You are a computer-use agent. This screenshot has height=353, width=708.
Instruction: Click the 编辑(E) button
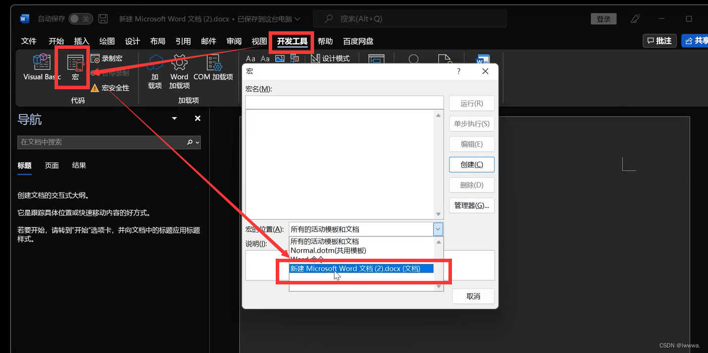click(x=472, y=144)
